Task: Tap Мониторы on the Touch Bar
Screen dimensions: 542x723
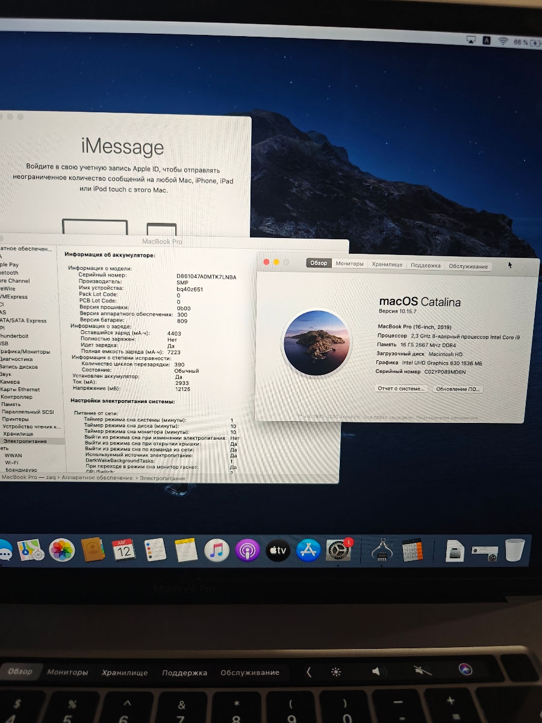Action: point(67,672)
